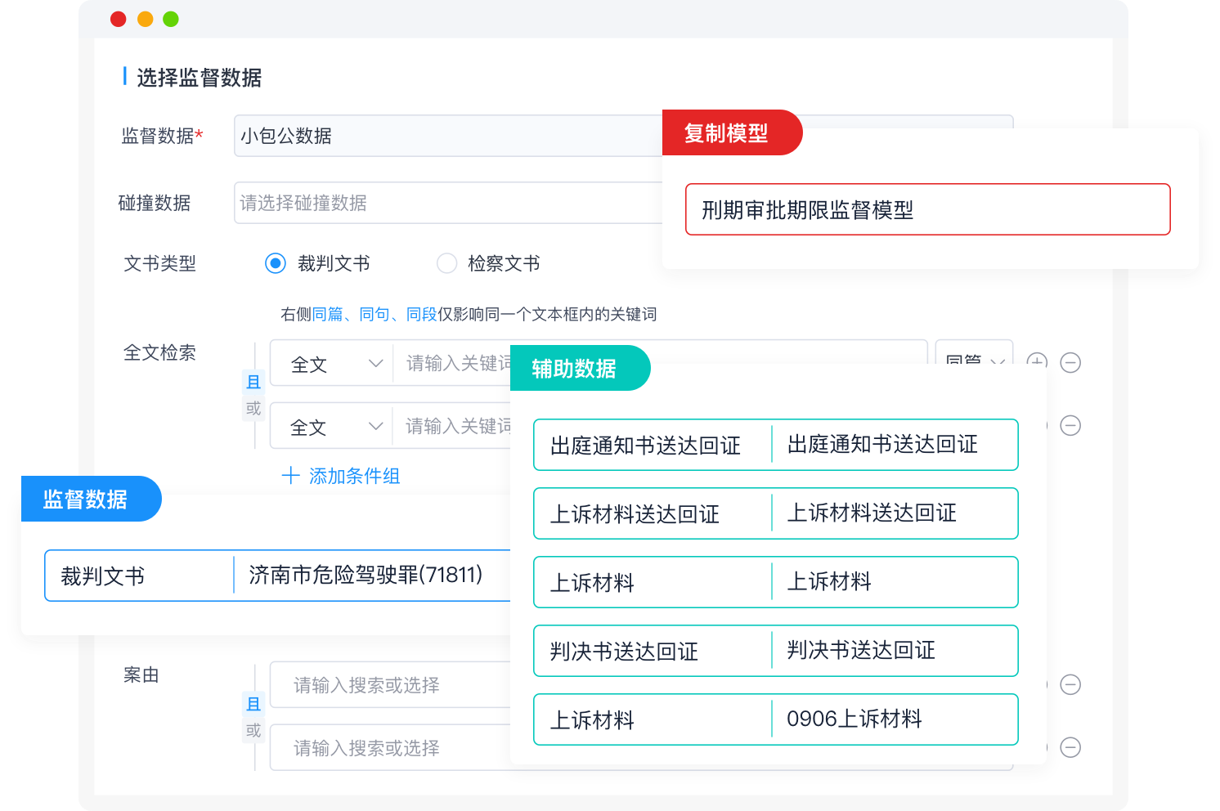Click 添加条件组 link

(341, 476)
